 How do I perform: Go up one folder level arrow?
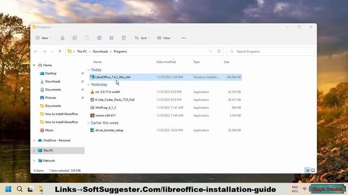(x=60, y=51)
